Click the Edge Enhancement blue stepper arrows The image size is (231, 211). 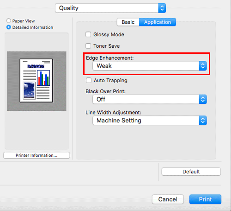coord(203,66)
